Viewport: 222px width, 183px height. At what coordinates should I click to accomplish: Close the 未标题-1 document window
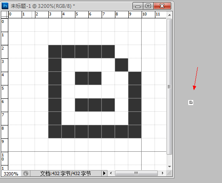point(162,6)
